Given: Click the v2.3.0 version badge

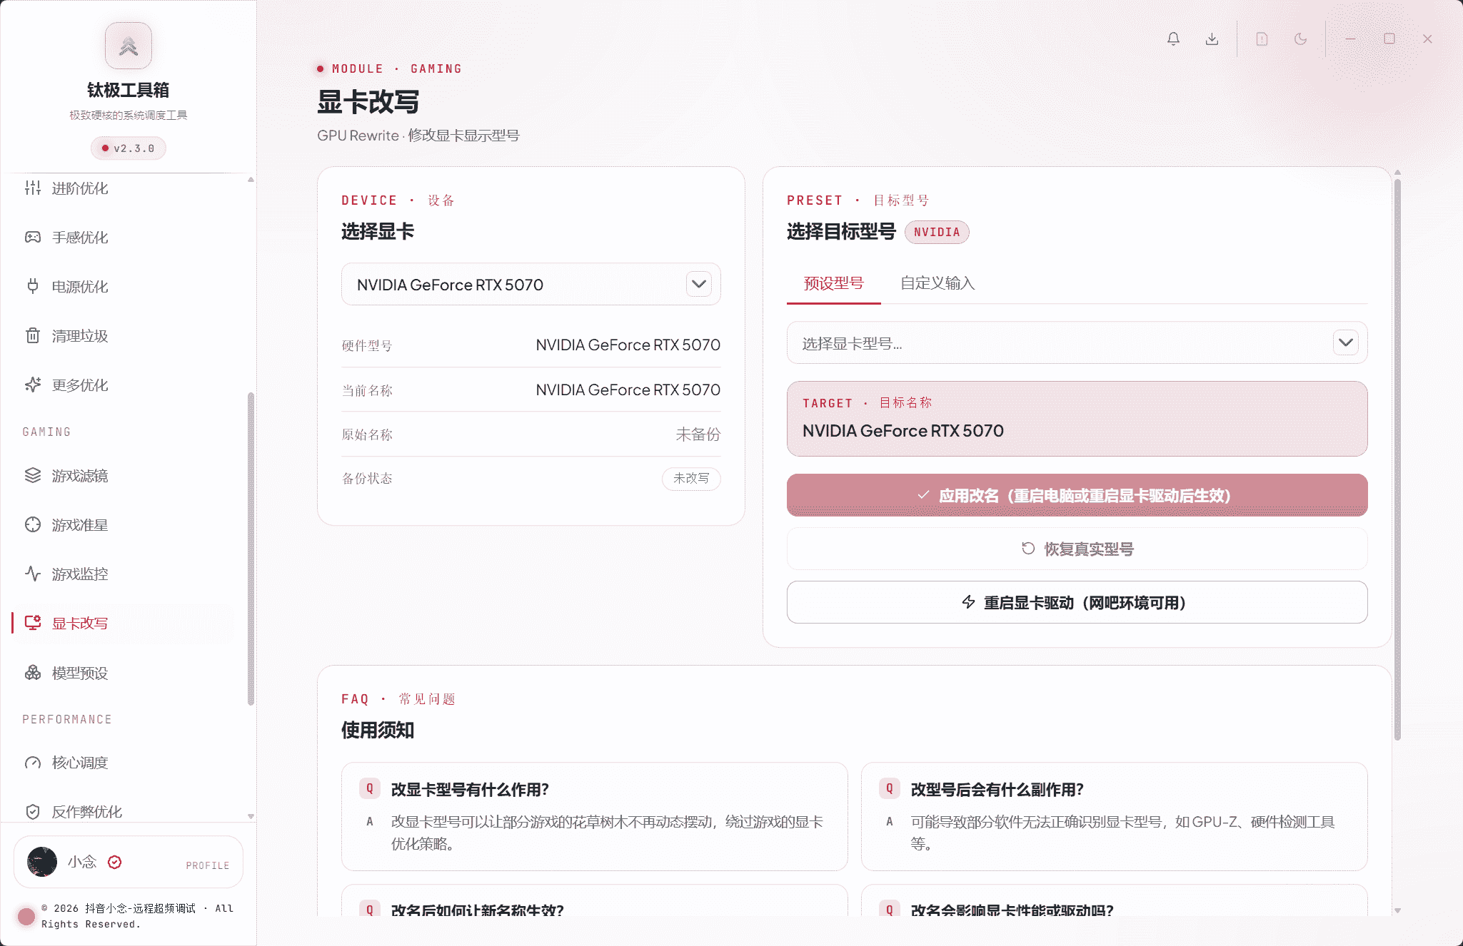Looking at the screenshot, I should tap(129, 148).
